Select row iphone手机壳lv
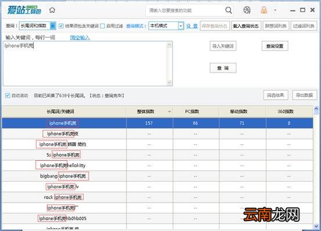The width and height of the screenshot is (321, 231). [157, 187]
